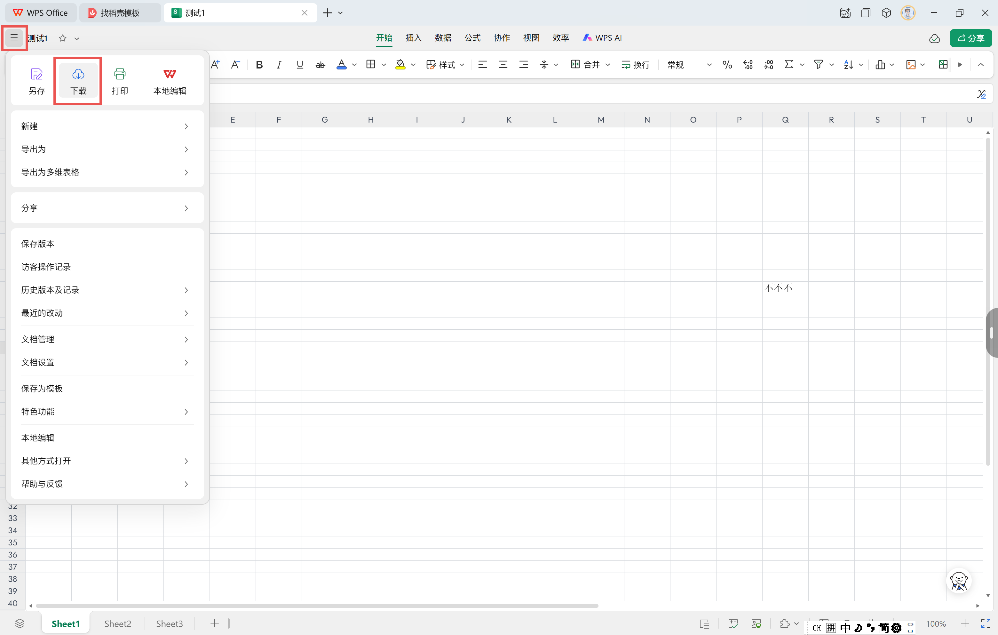Toggle italic formatting
Image resolution: width=998 pixels, height=635 pixels.
tap(279, 65)
